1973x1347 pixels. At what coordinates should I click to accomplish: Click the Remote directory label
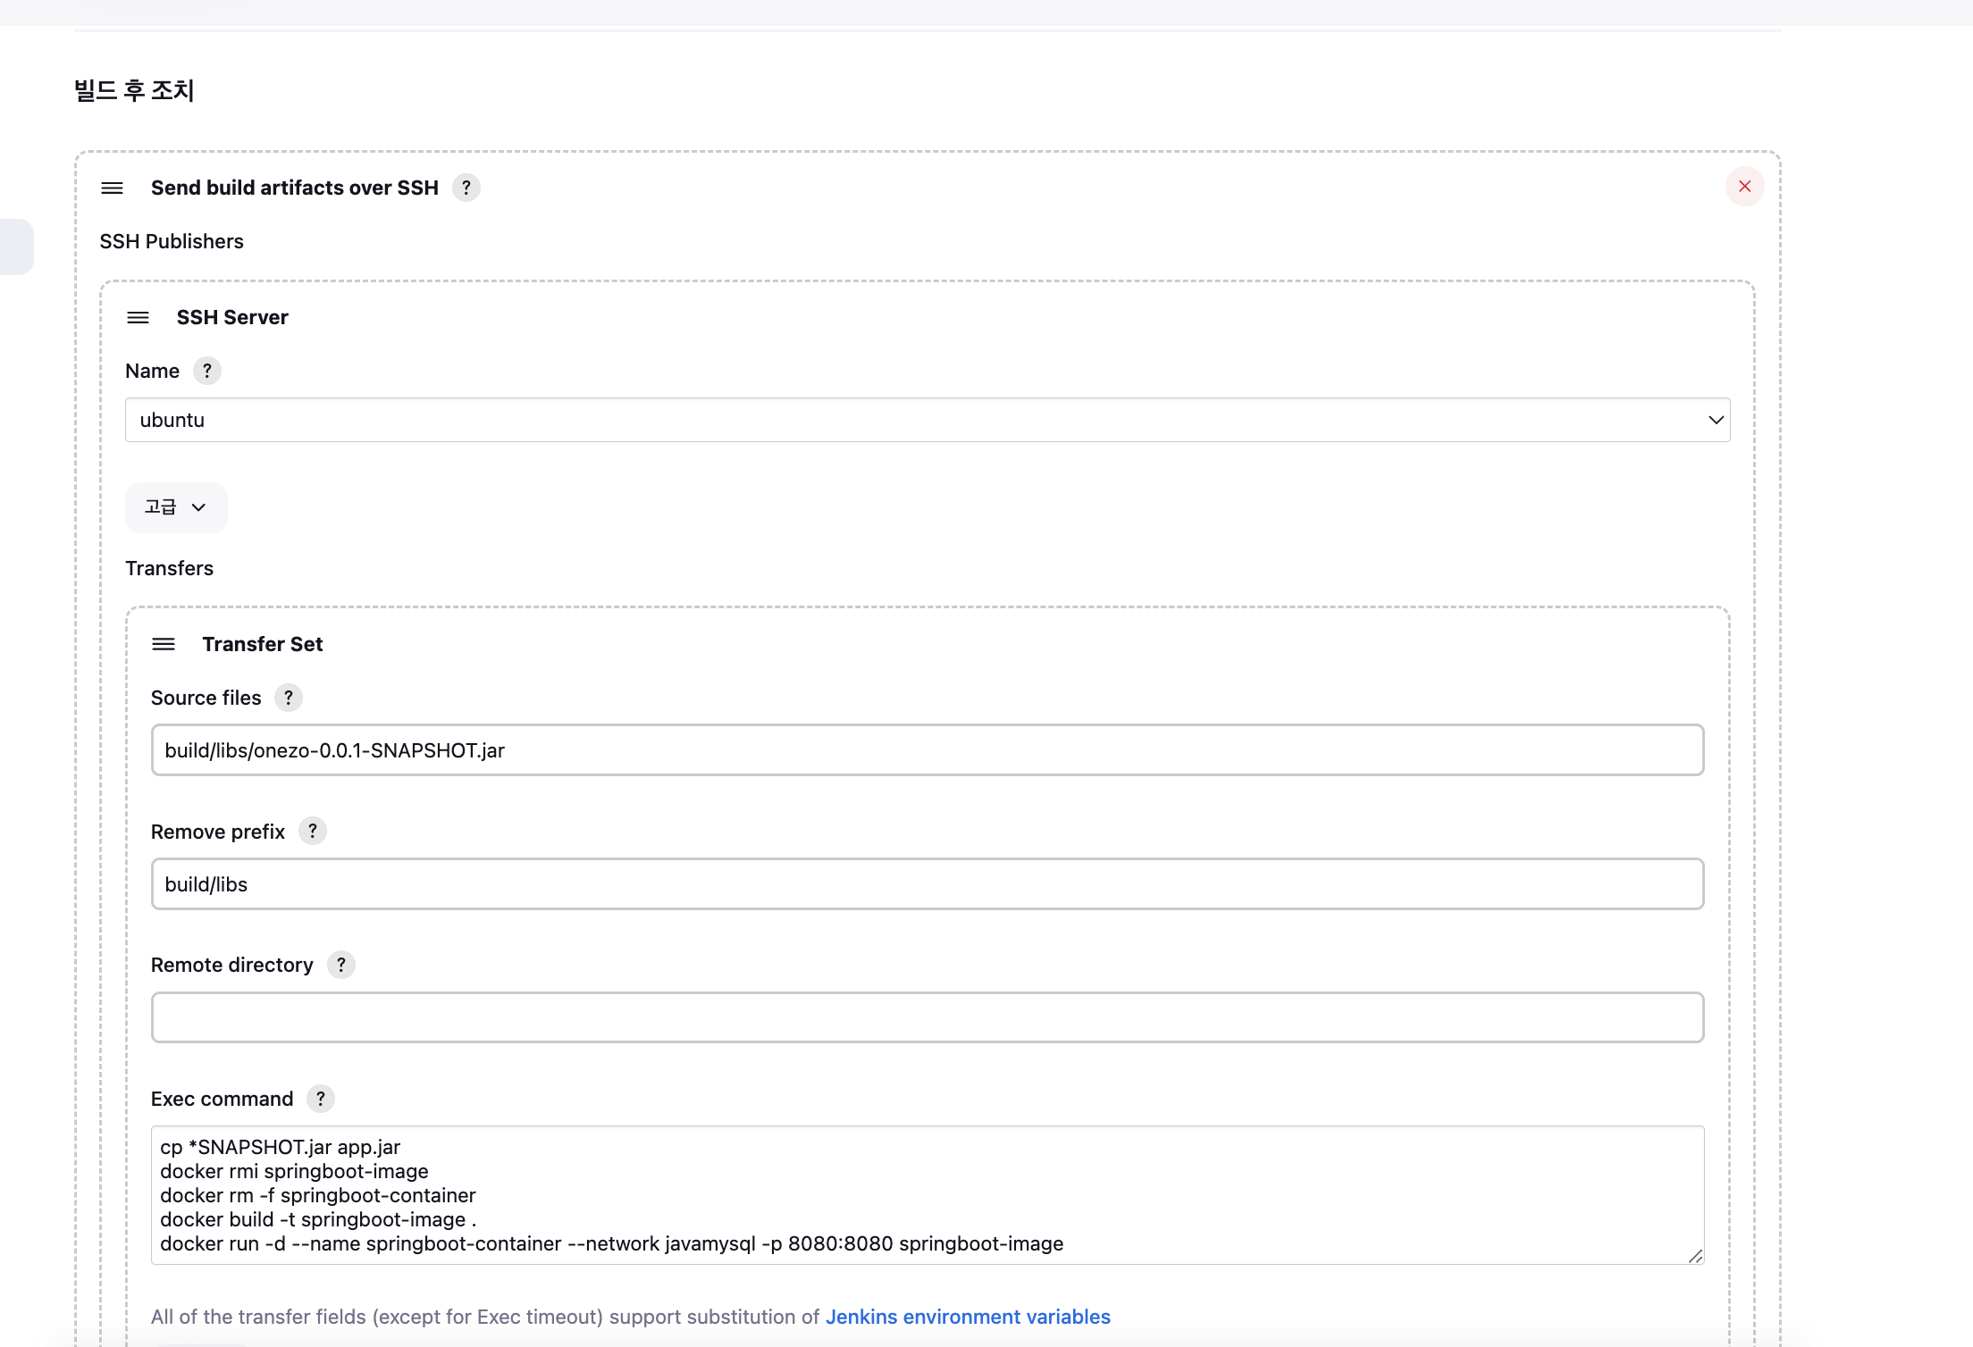232,965
